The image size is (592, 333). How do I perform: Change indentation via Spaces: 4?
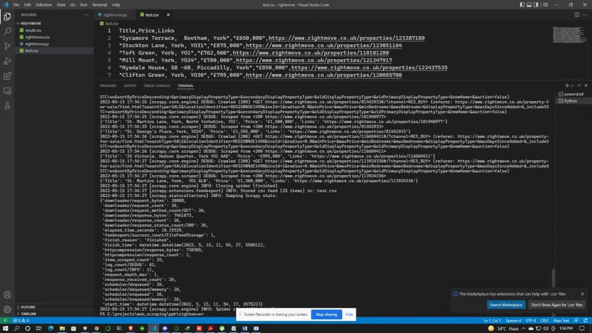coord(513,321)
